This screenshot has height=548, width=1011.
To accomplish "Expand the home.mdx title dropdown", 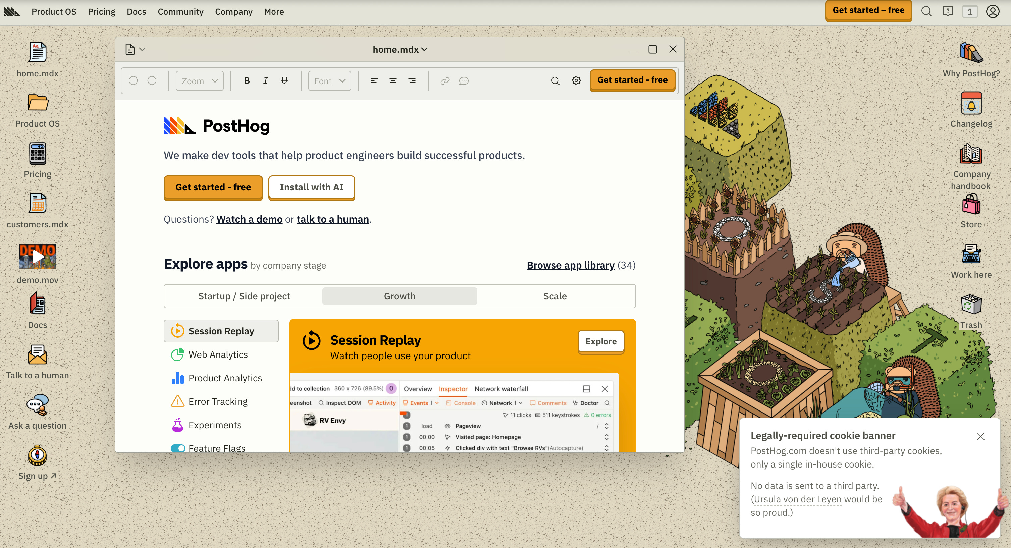I will pos(400,49).
